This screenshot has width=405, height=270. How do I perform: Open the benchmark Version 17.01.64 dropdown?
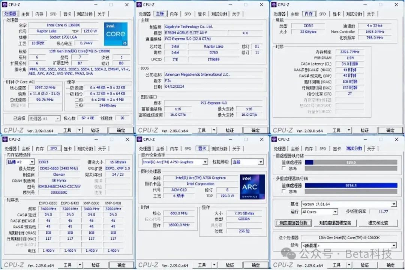(349, 204)
